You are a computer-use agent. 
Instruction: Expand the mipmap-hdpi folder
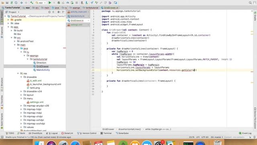click(21, 109)
